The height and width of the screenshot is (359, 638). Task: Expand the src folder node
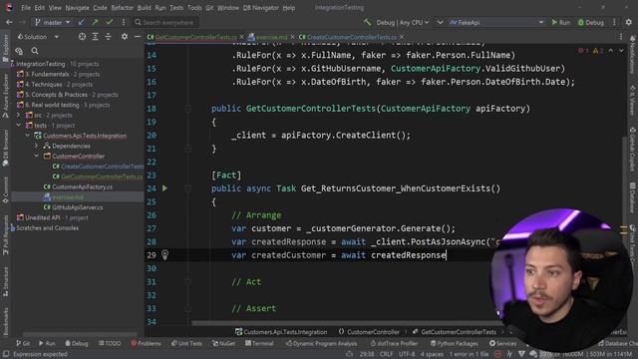coord(18,116)
